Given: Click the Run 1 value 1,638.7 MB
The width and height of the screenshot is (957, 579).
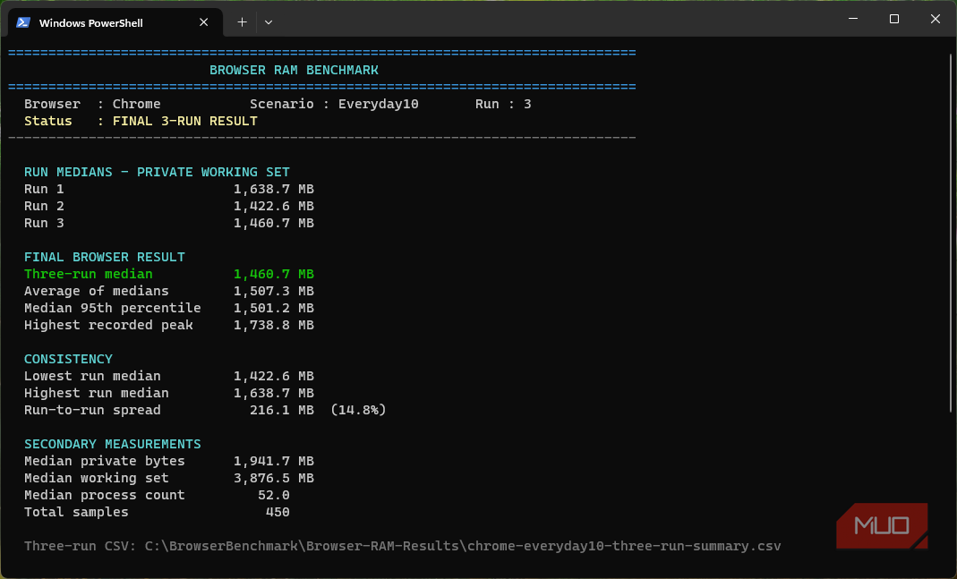Looking at the screenshot, I should [274, 189].
